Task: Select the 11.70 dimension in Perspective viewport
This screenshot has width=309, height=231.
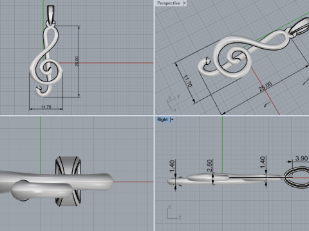Action: tap(187, 81)
